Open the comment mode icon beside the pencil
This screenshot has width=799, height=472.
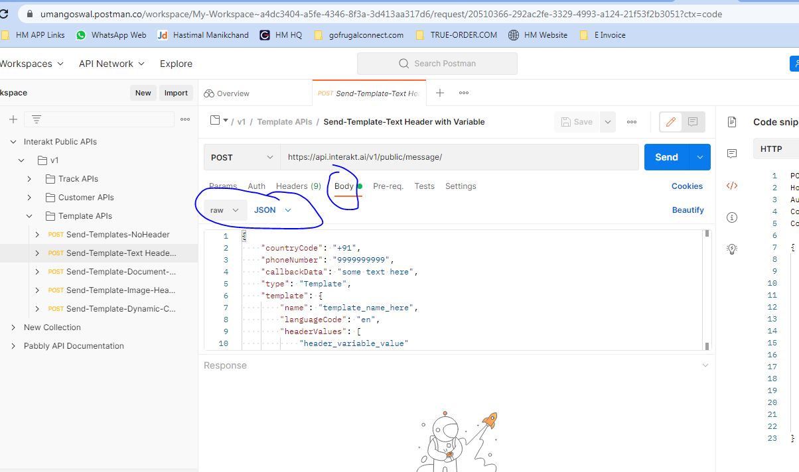tap(693, 122)
